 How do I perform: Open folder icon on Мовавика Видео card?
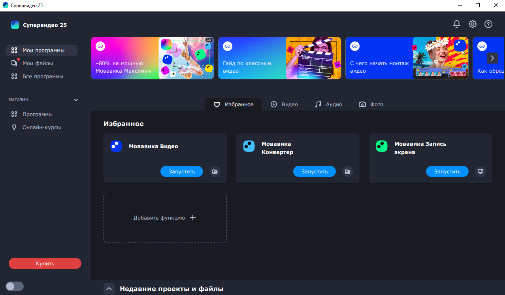pyautogui.click(x=215, y=171)
